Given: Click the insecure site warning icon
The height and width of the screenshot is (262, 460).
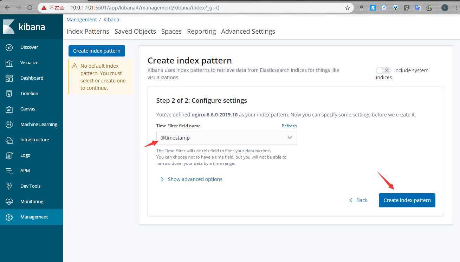Looking at the screenshot, I should click(x=44, y=7).
